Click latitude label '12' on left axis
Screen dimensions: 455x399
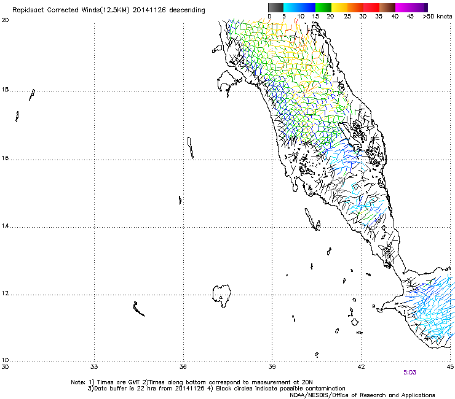click(5, 293)
